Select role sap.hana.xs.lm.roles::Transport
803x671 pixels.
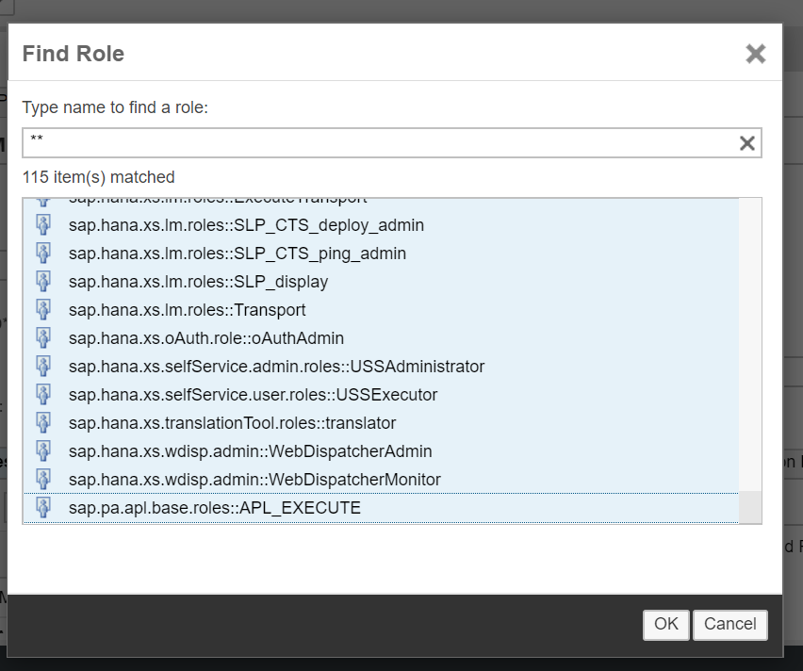click(381, 310)
